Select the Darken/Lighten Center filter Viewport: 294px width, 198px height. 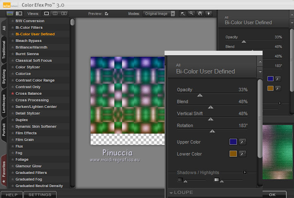point(36,106)
